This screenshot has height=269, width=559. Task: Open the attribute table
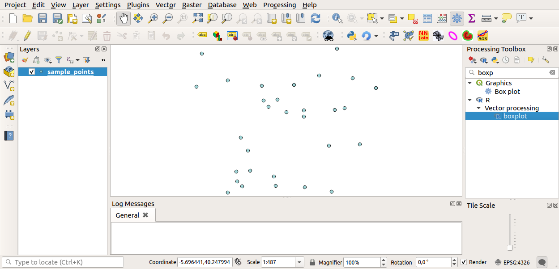427,18
